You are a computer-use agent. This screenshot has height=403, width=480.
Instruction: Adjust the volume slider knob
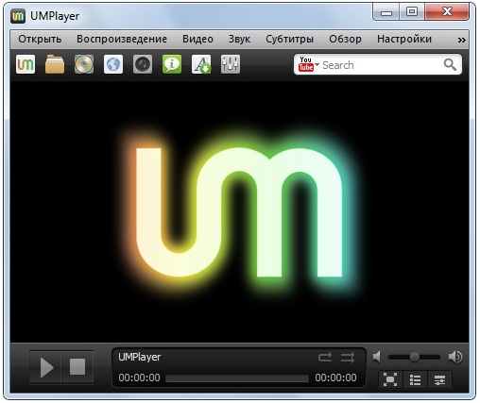(x=414, y=357)
